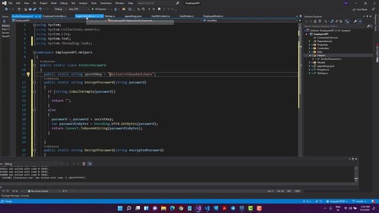
Task: Click the Save toolbar icon
Action: (30, 9)
